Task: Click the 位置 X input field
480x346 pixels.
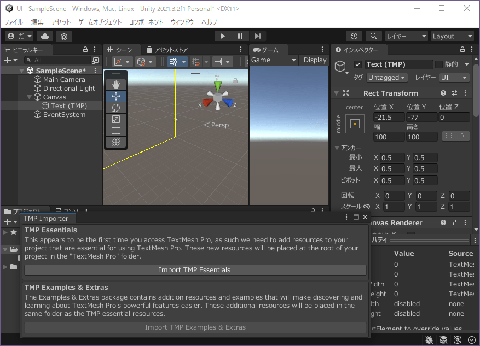Action: (389, 117)
